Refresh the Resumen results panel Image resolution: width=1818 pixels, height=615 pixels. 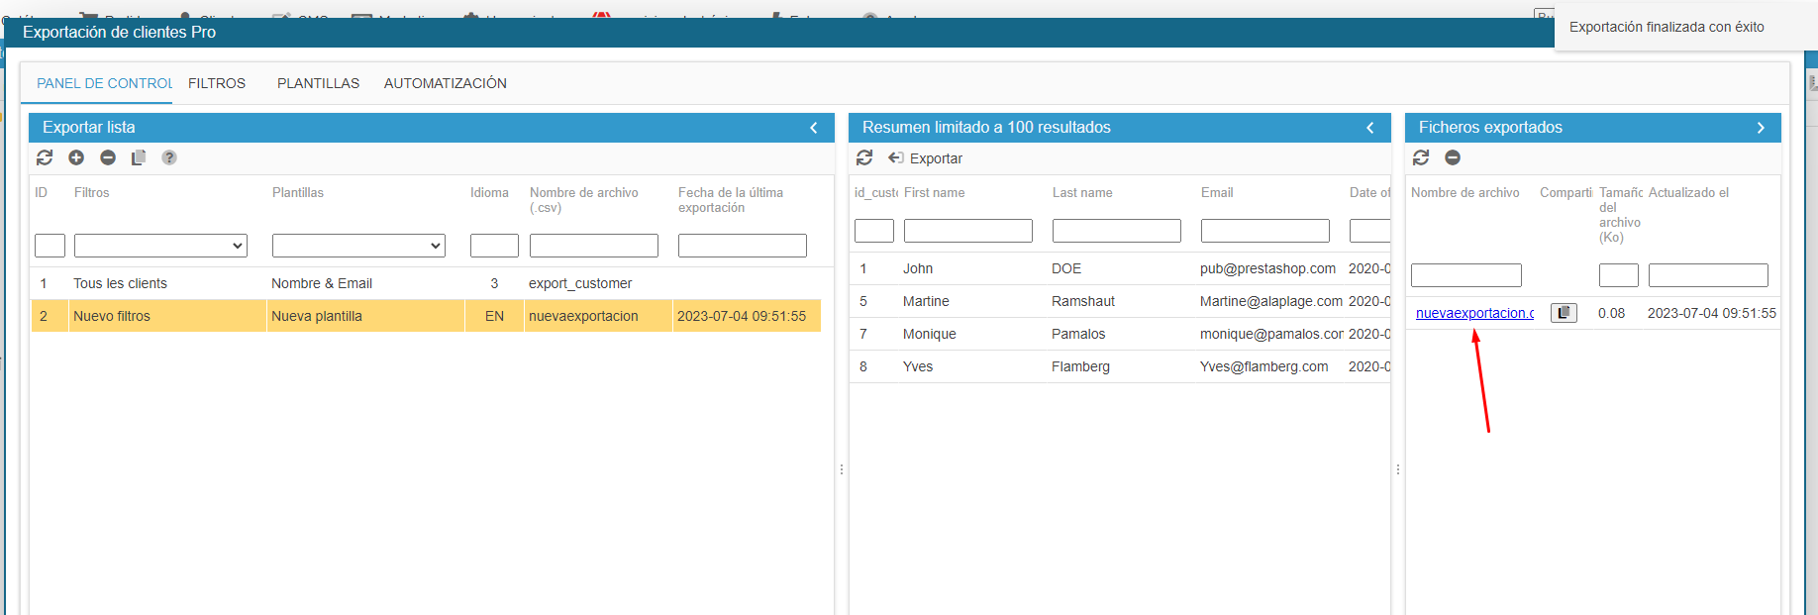864,157
